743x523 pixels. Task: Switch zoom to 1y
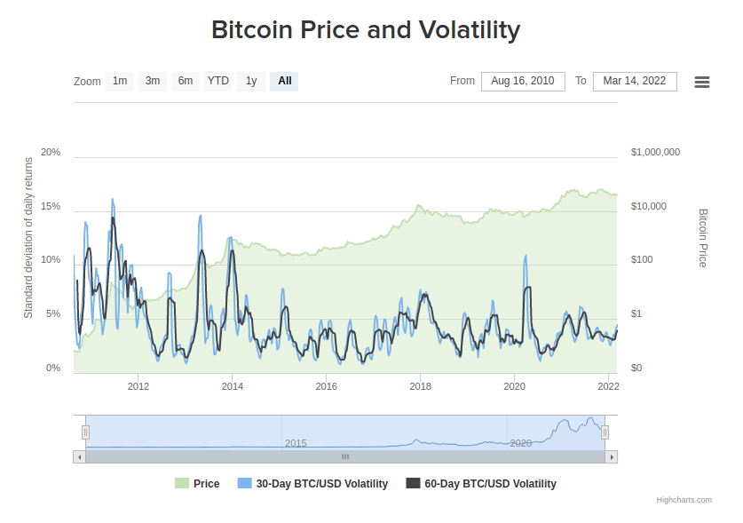pyautogui.click(x=251, y=81)
